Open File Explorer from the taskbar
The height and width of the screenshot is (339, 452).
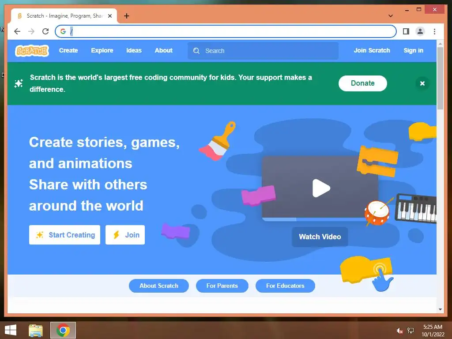click(36, 330)
